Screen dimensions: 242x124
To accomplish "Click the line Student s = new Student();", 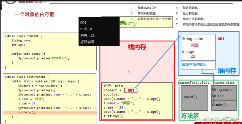I will tap(40, 86).
